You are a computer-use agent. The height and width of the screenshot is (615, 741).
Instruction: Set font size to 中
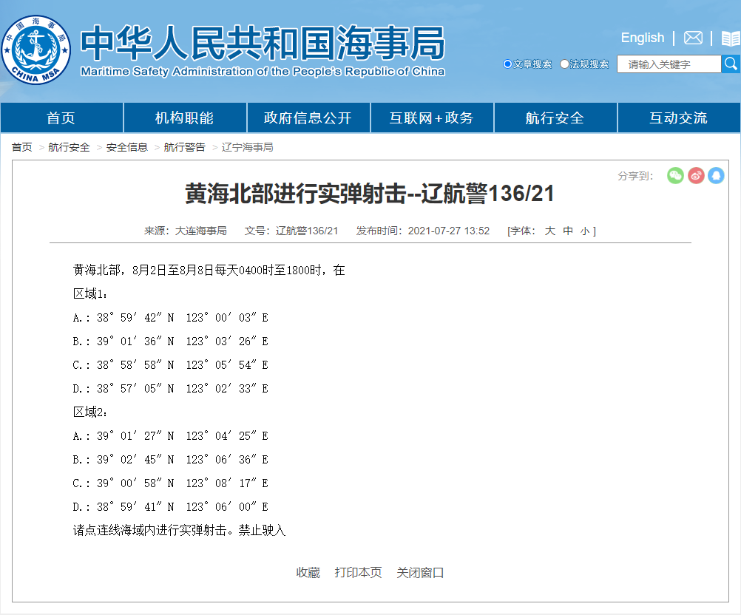567,231
